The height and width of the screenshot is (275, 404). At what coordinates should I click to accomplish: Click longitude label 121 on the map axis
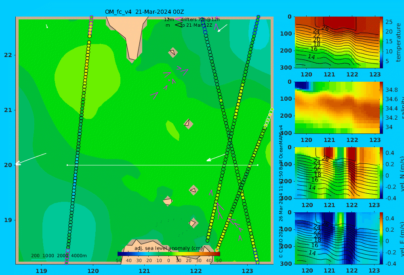(x=144, y=271)
